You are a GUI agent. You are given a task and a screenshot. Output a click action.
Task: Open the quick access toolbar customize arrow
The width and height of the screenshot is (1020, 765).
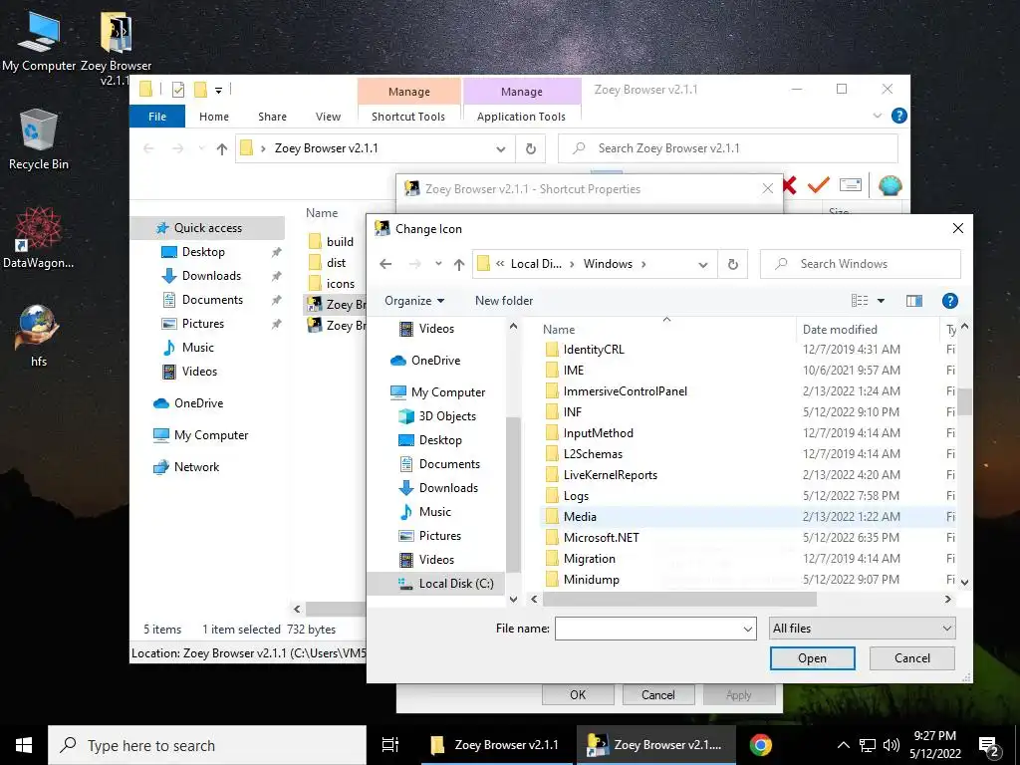[218, 91]
